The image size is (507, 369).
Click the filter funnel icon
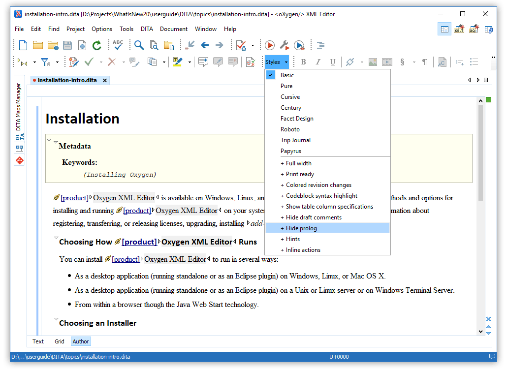click(45, 61)
